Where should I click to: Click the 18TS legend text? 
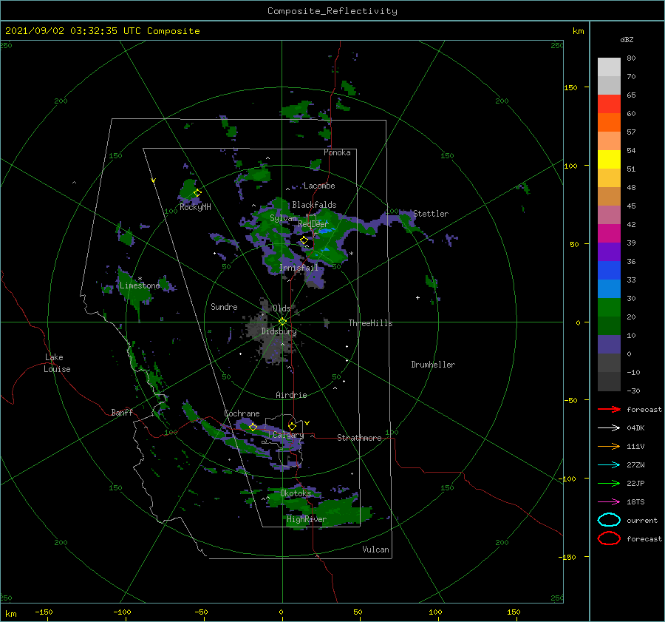[x=635, y=502]
